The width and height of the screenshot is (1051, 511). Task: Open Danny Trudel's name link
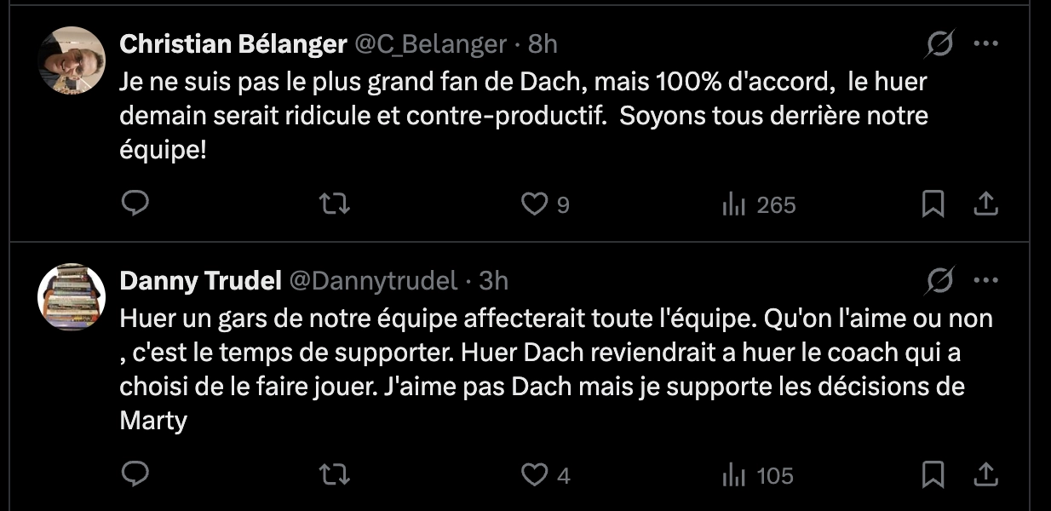click(x=201, y=280)
